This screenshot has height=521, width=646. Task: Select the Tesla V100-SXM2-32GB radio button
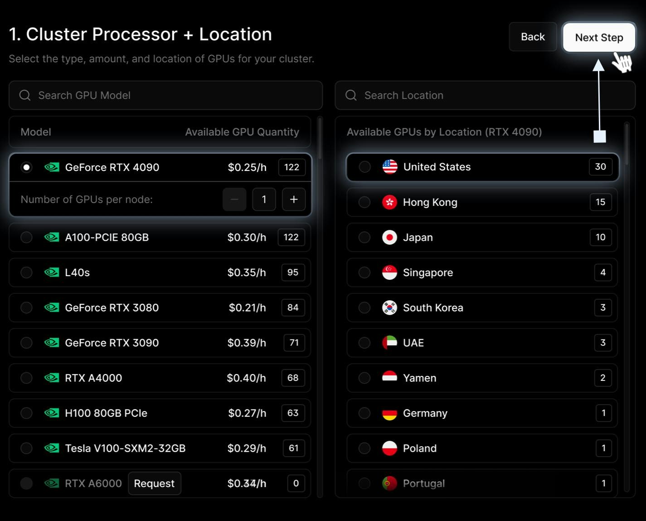click(27, 448)
